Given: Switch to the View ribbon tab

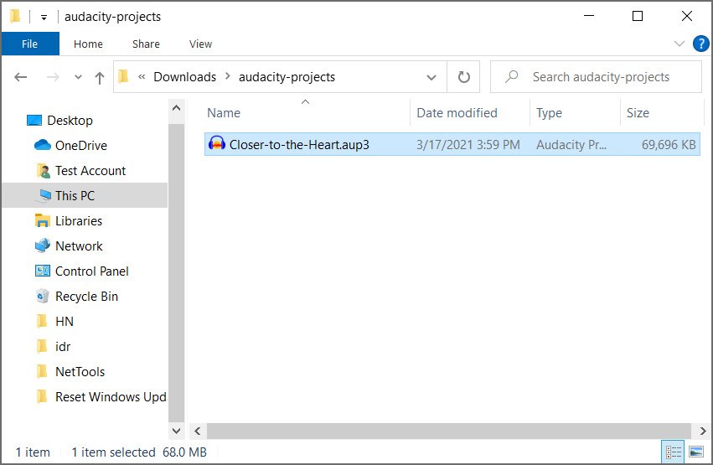Looking at the screenshot, I should pos(200,44).
